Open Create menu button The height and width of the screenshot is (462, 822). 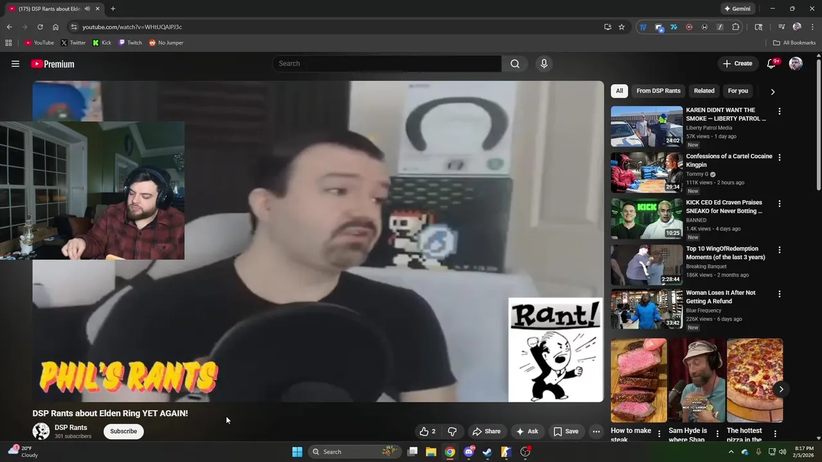pos(737,64)
